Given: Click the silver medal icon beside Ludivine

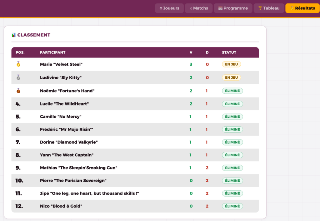Looking at the screenshot, I should pos(18,77).
